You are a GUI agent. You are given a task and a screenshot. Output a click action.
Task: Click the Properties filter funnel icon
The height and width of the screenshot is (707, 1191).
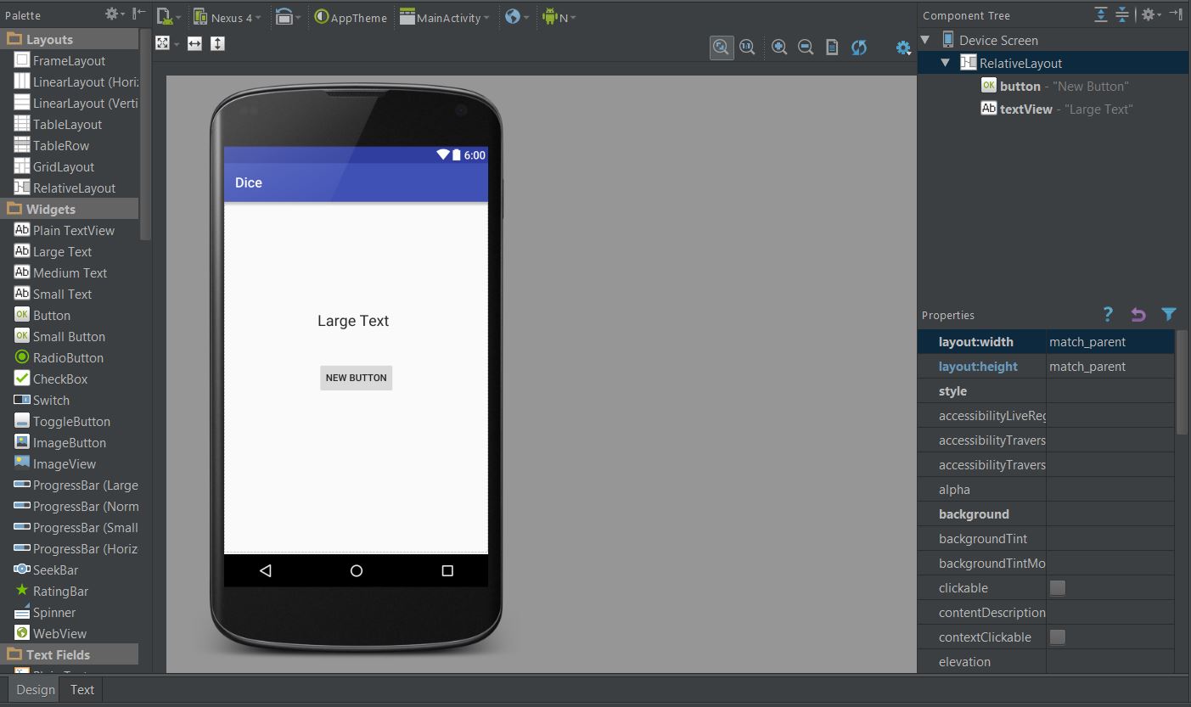(1169, 314)
